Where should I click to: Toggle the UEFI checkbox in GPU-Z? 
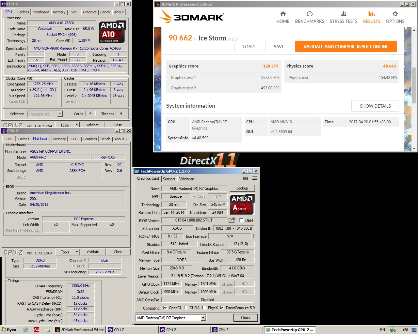pyautogui.click(x=241, y=220)
